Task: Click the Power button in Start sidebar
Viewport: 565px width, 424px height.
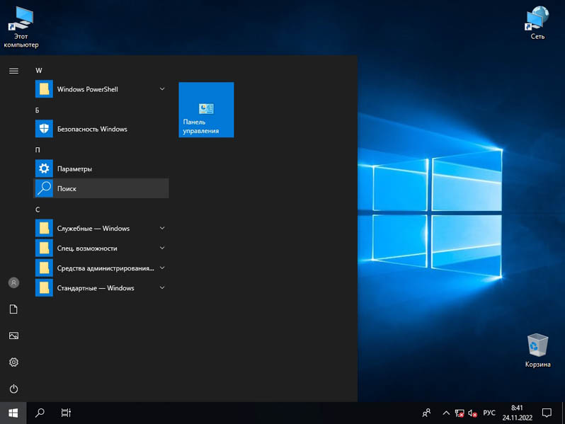Action: pyautogui.click(x=13, y=389)
